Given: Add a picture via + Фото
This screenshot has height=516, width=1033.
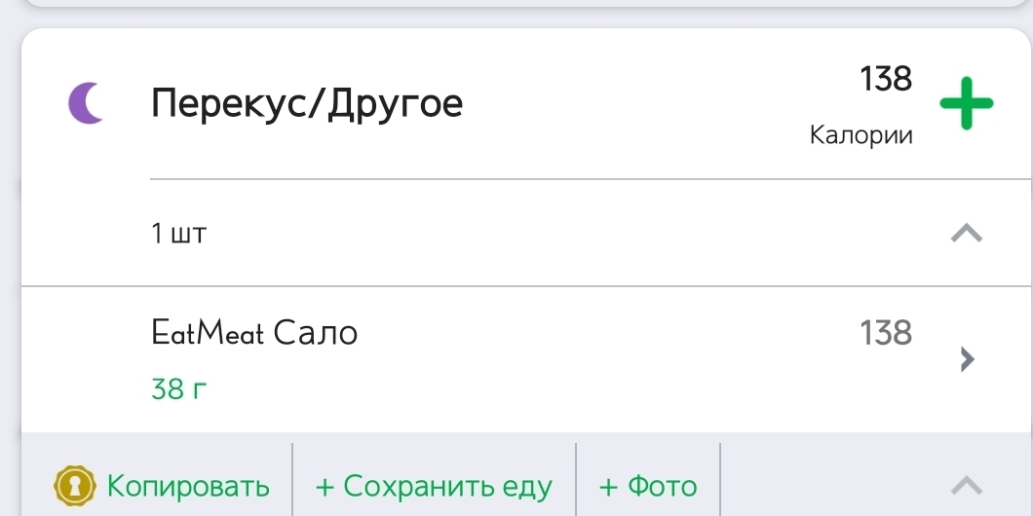Looking at the screenshot, I should pos(648,487).
